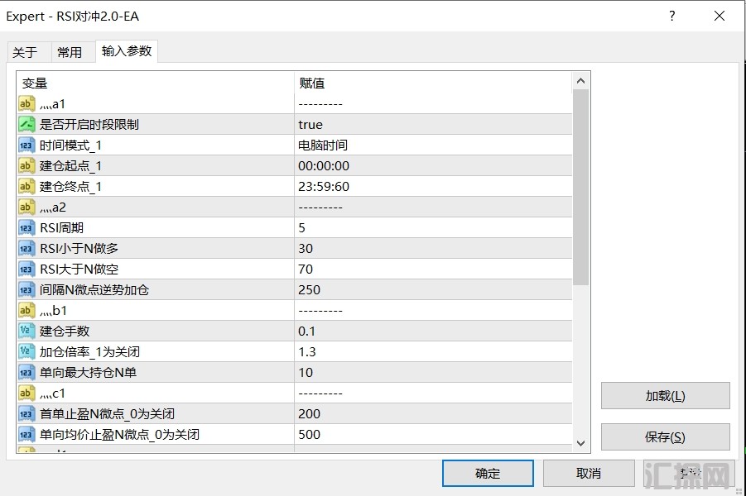Click the integer icon for 时间模式_1
Viewport: 746px width, 496px height.
[26, 145]
